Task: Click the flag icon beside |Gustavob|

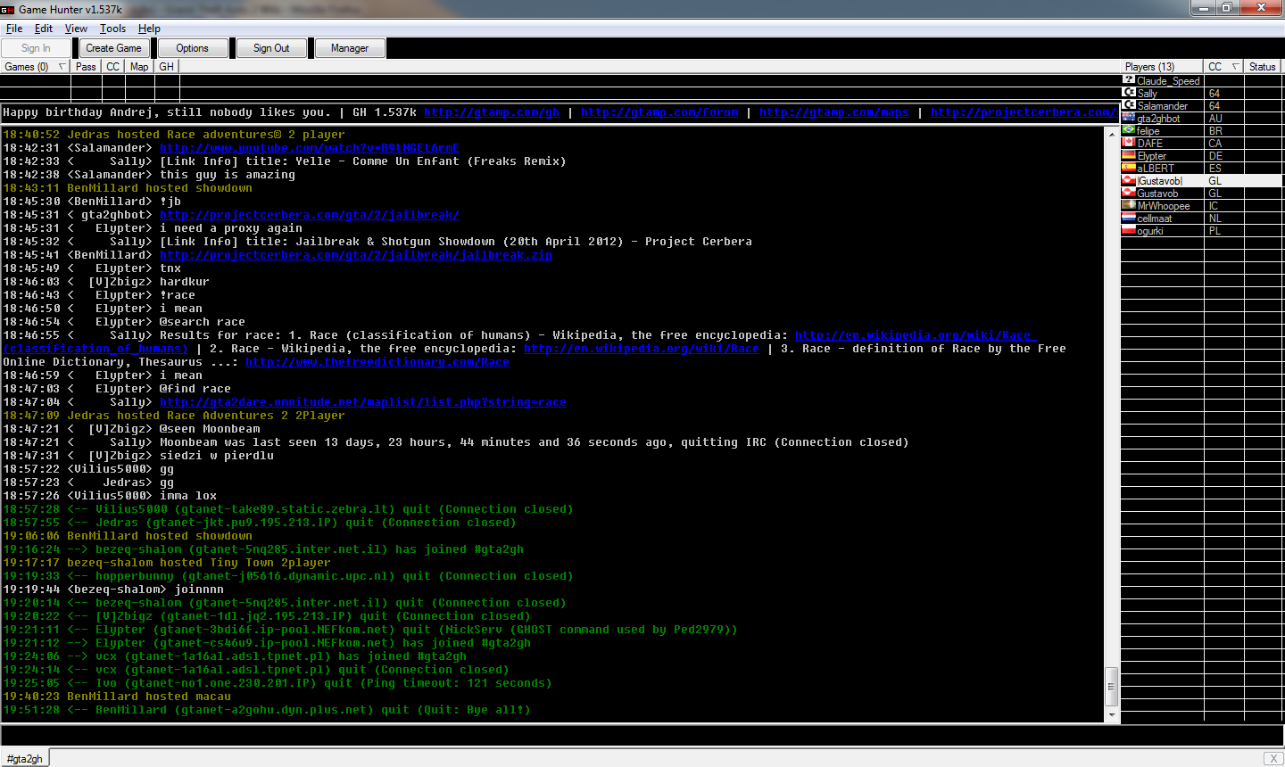Action: coord(1129,179)
